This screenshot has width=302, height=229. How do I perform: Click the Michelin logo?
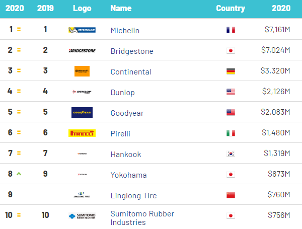pyautogui.click(x=82, y=30)
